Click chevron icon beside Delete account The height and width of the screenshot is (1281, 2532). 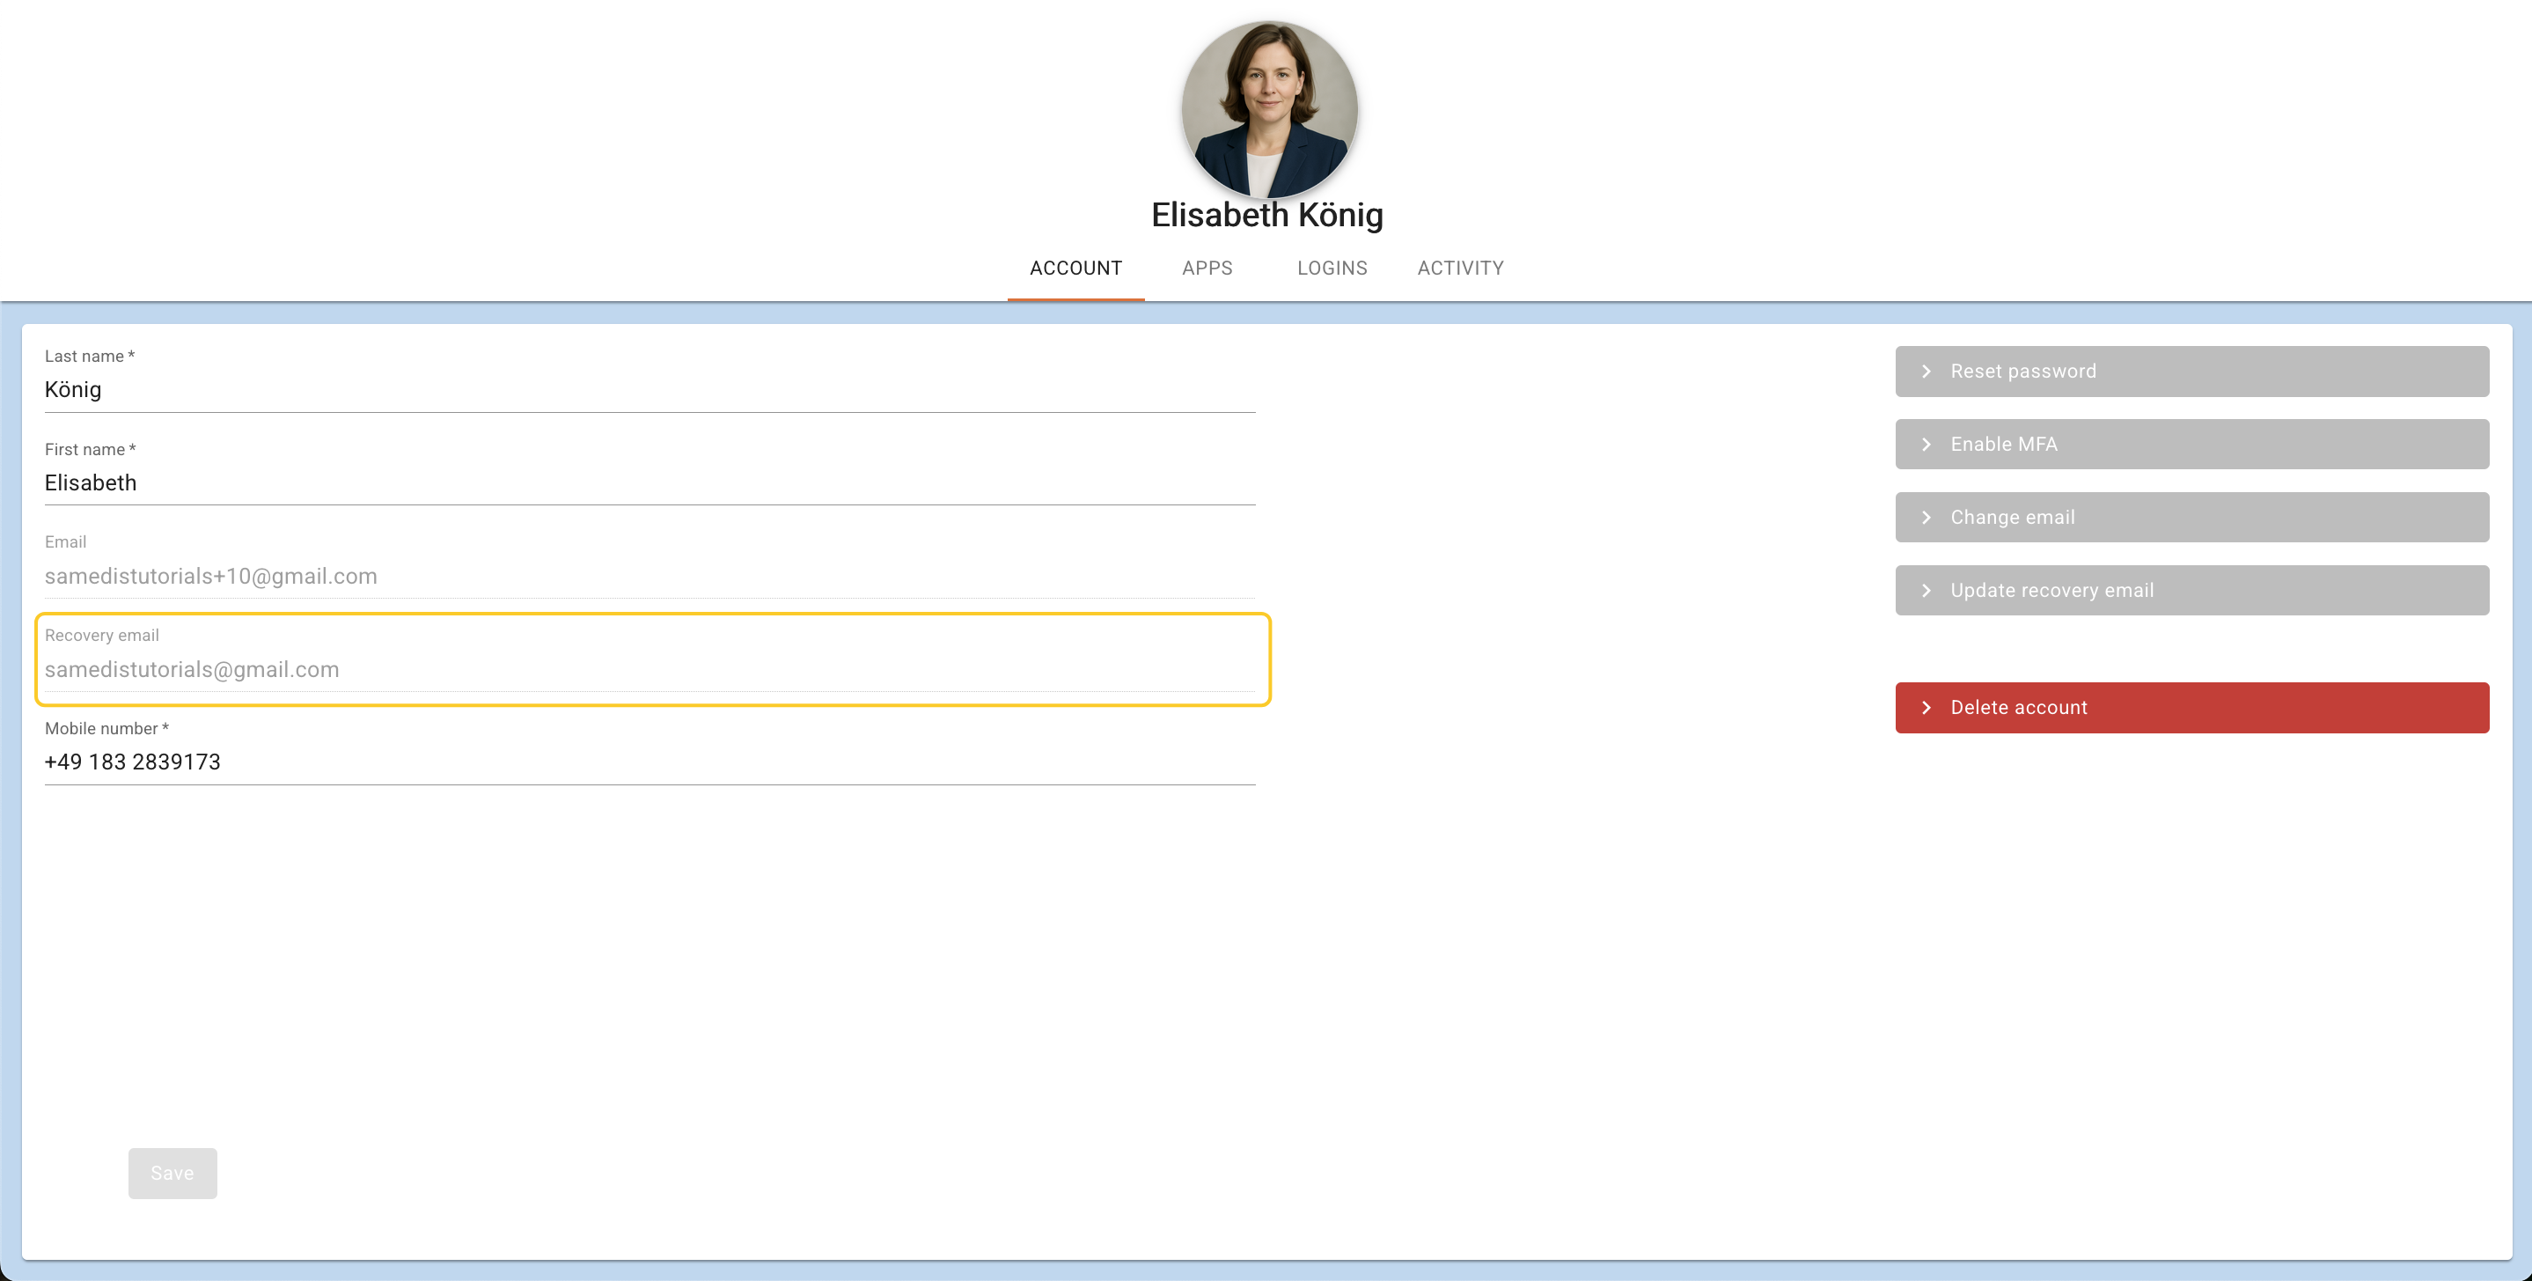[x=1927, y=708]
